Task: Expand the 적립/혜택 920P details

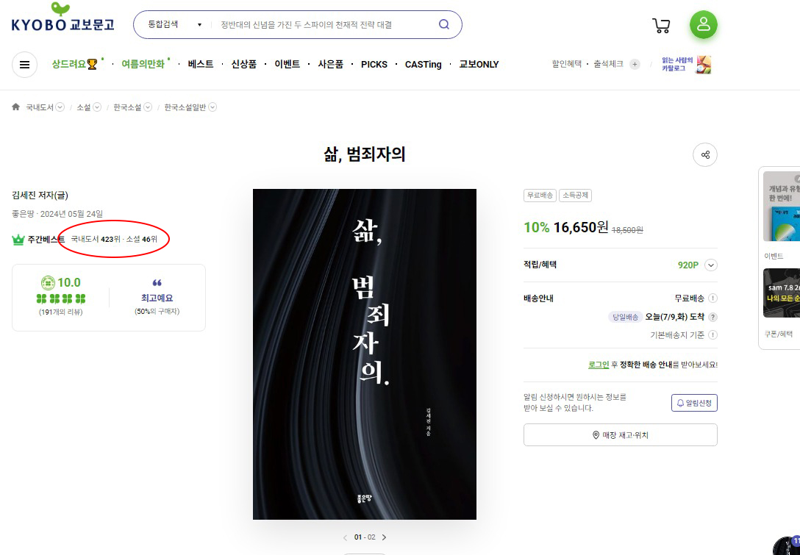Action: [711, 265]
